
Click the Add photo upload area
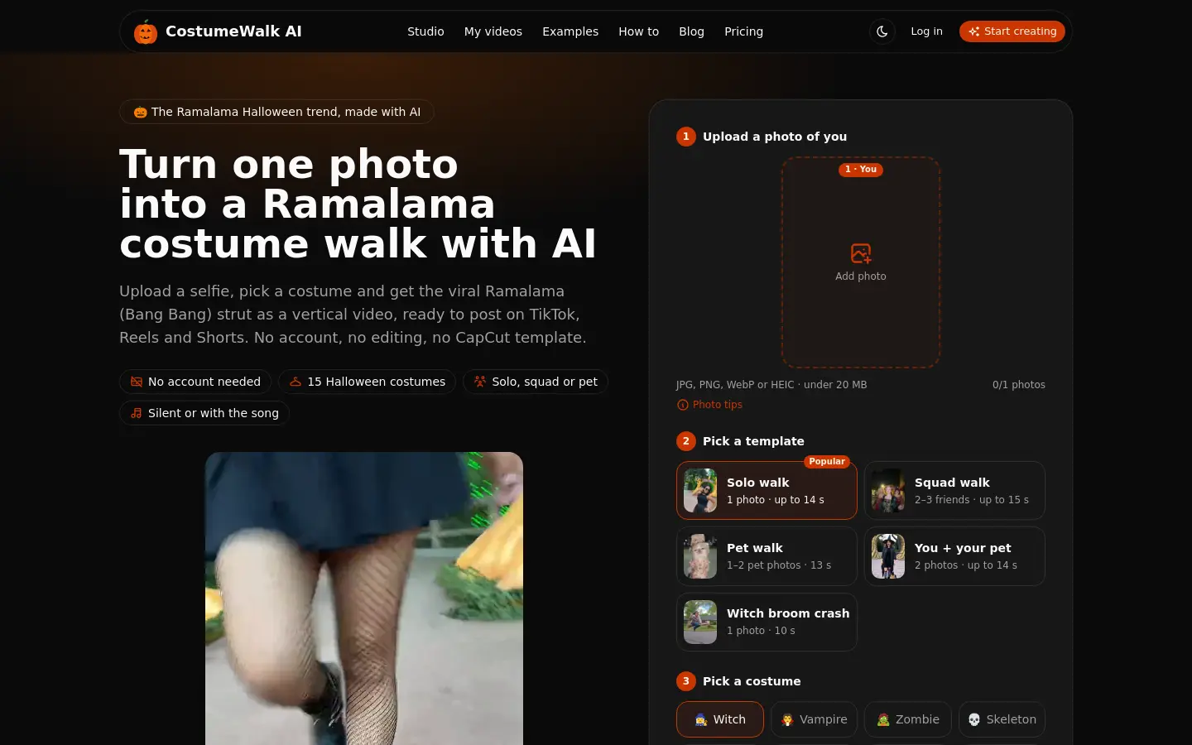click(x=861, y=262)
